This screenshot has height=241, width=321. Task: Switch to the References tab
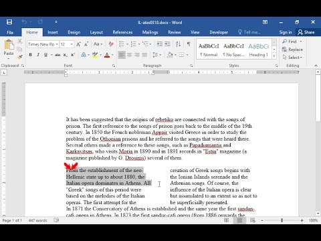122,32
